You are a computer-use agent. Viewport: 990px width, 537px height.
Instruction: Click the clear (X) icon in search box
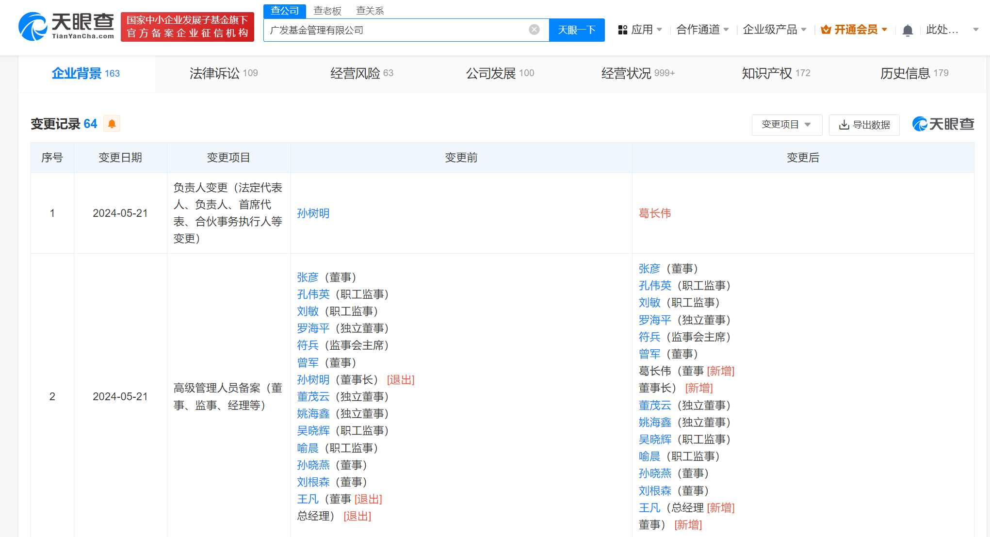pos(534,30)
